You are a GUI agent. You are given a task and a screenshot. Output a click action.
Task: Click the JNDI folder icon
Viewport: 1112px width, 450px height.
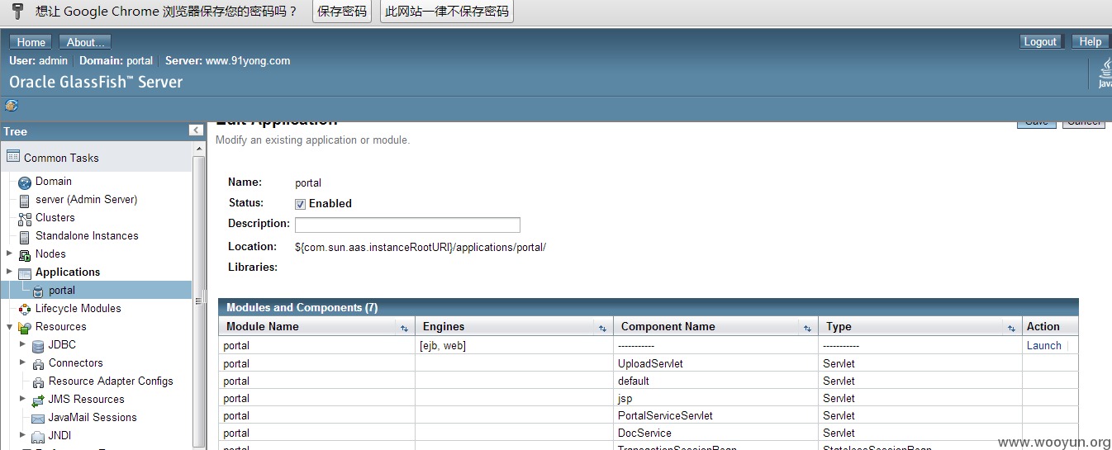(38, 437)
